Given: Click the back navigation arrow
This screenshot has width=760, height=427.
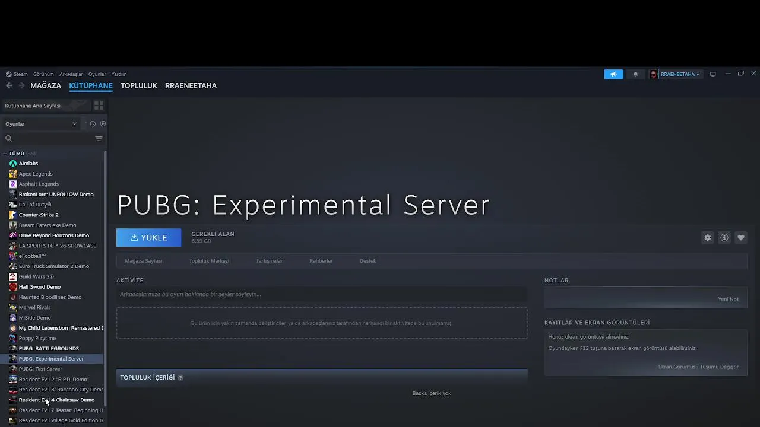Looking at the screenshot, I should pyautogui.click(x=9, y=85).
